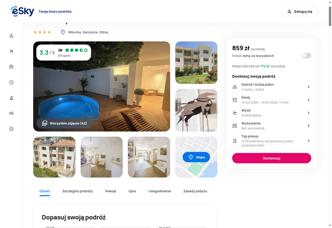332x228 pixels.
Task: Expand the Wyżywienie option
Action: (271, 126)
